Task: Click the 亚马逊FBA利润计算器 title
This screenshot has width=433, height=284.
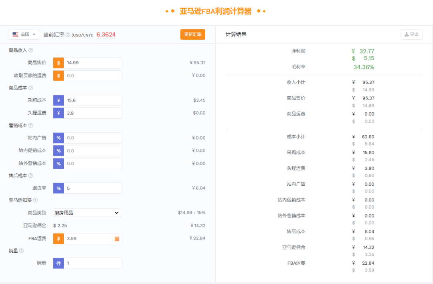Action: (215, 11)
